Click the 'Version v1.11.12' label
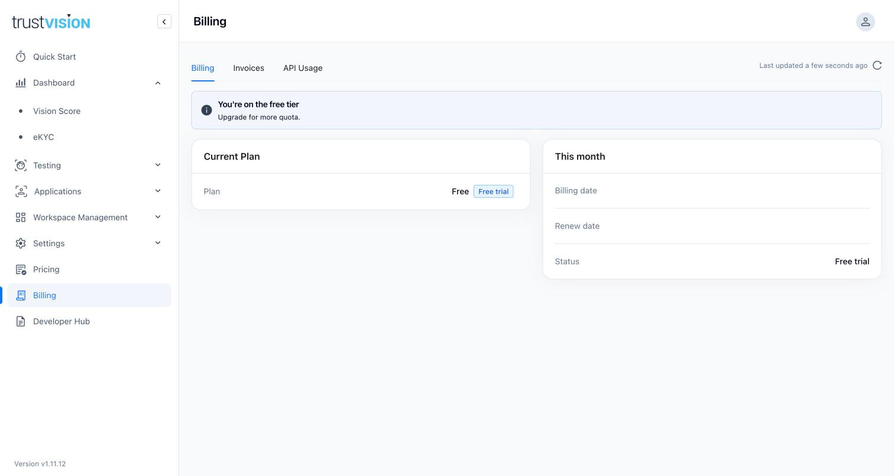The width and height of the screenshot is (894, 476). [40, 464]
